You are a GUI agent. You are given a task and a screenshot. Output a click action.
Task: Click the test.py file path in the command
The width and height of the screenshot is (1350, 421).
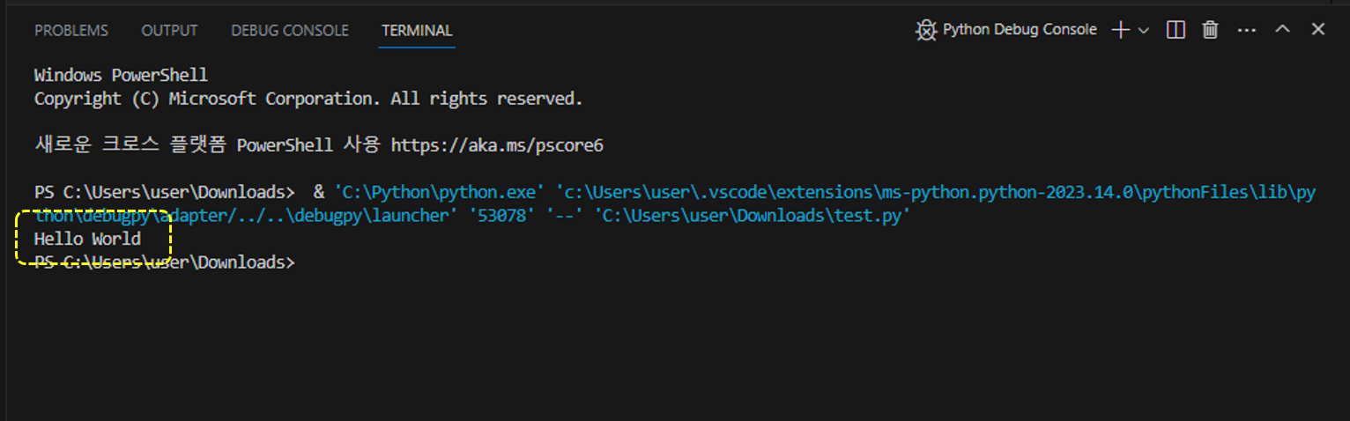(x=752, y=216)
